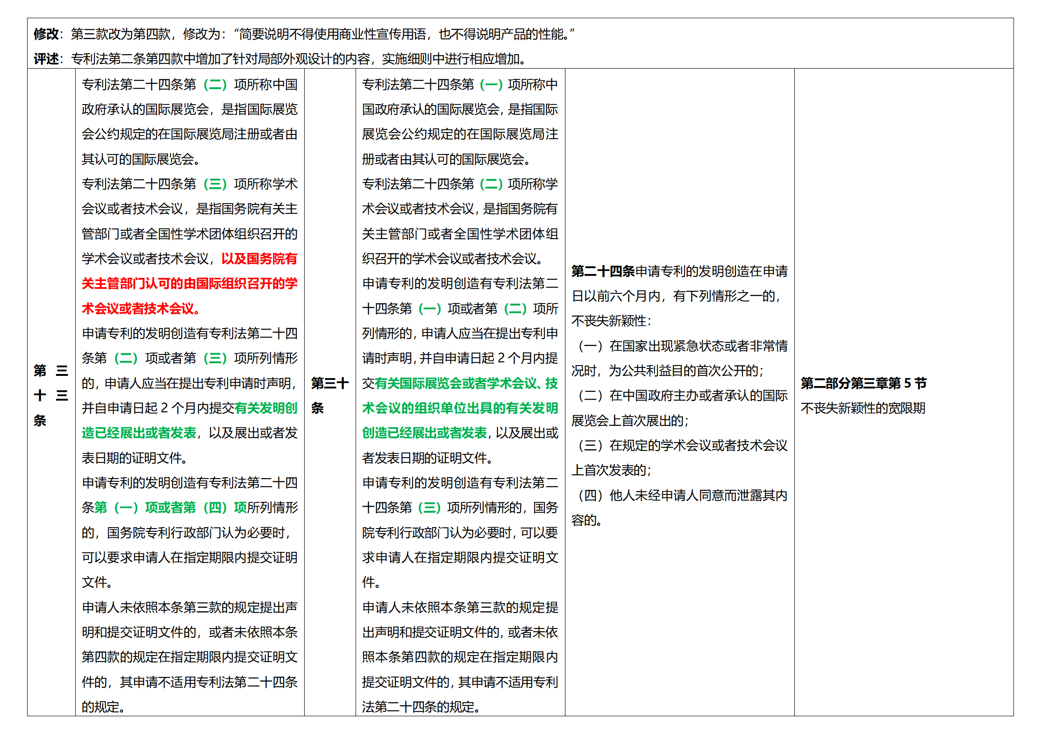Click line '（二）在中国政府主办或者承认的国际'
1049x741 pixels.
coord(680,395)
